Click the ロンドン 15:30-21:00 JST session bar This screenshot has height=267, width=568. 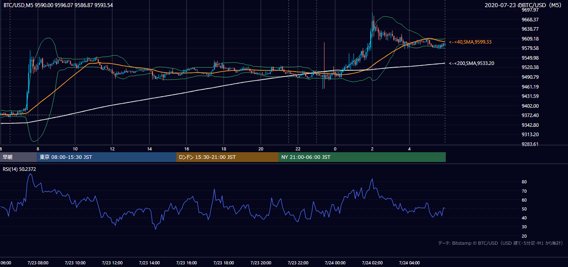(228, 157)
